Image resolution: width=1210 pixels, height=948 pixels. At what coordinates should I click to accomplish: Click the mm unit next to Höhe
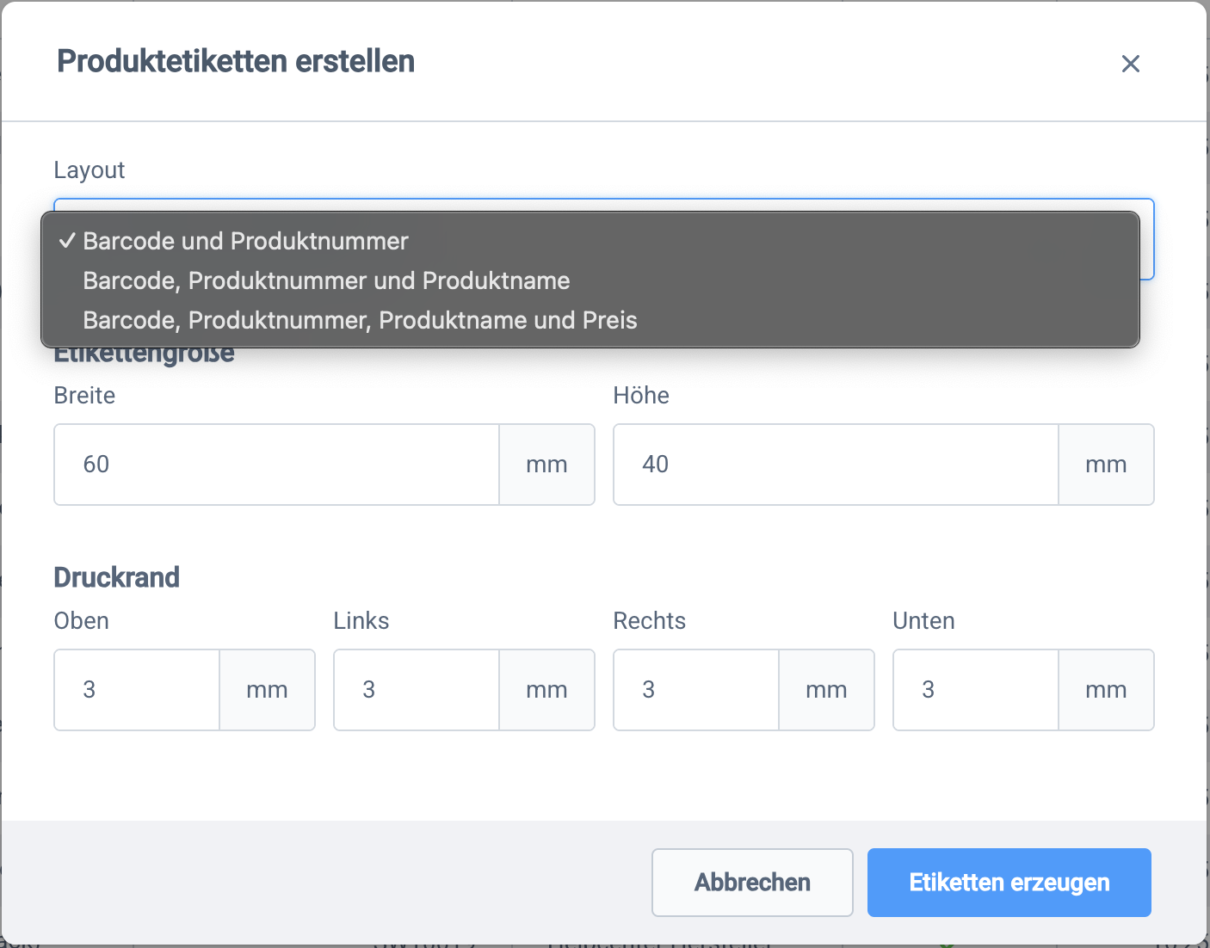point(1106,465)
